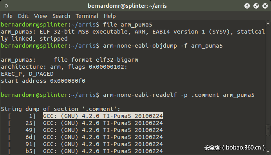Click the scrollbar down arrow
Viewport: 271px width, 155px height.
tap(268, 152)
